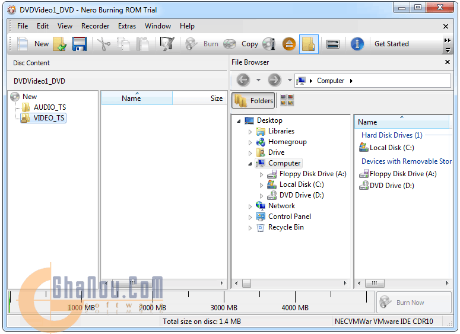
Task: Click Devices with Removable Storage group header
Action: pos(407,161)
